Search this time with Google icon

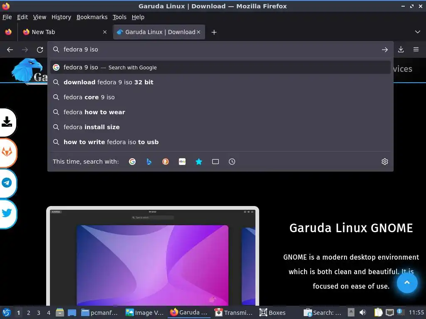tap(132, 162)
